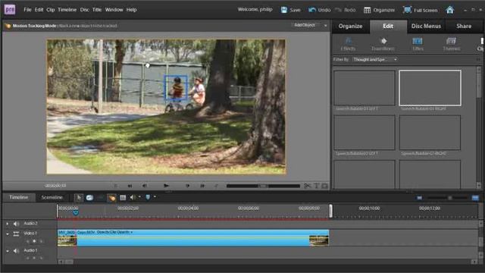Open the Audio tools dropdown arrow
Image resolution: width=485 pixels, height=273 pixels.
coord(139,197)
